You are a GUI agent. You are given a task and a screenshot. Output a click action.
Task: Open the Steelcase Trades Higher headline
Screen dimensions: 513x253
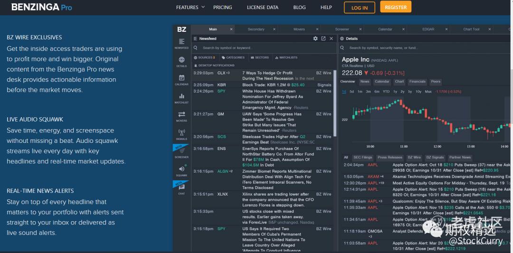tap(278, 139)
